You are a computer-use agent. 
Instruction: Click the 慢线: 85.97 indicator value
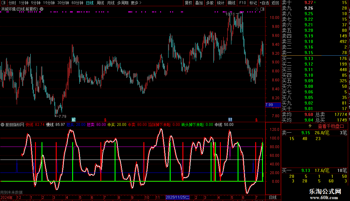(55, 125)
